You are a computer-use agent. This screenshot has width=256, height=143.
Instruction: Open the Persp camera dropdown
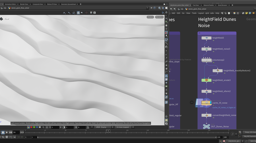point(150,17)
